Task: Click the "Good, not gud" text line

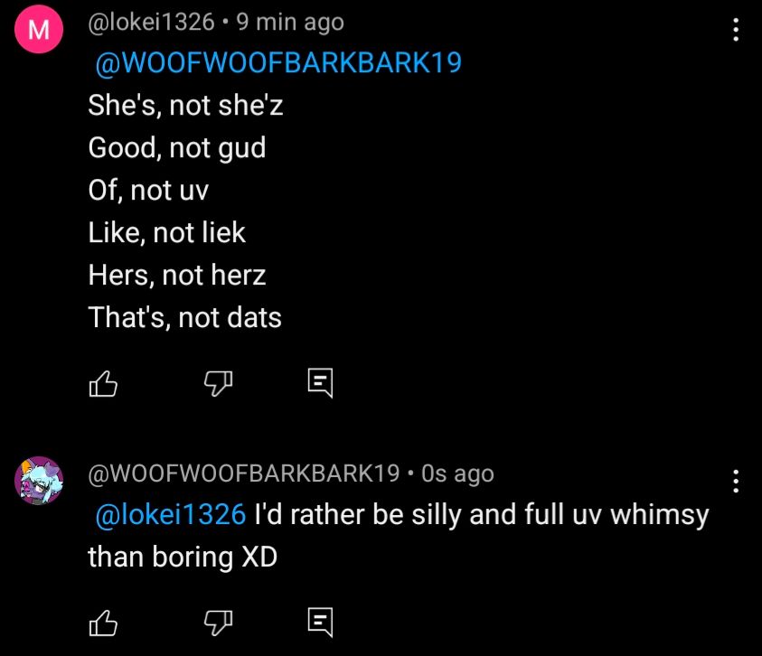Action: click(x=177, y=147)
